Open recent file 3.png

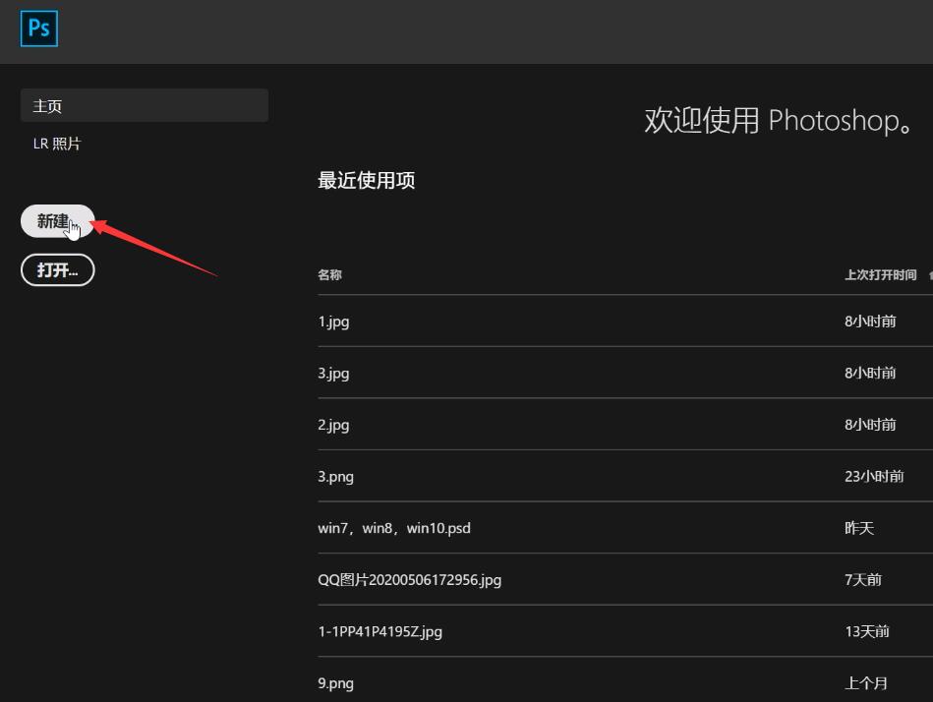point(335,477)
